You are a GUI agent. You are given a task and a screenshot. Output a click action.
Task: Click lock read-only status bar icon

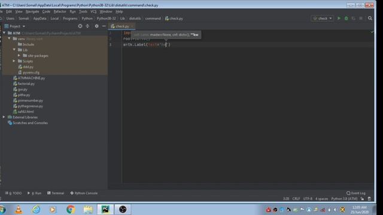(x=362, y=199)
